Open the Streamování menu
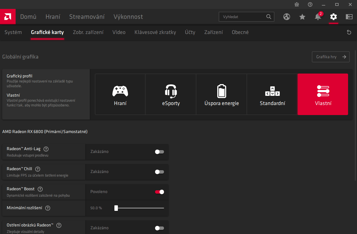357x234 pixels. pyautogui.click(x=87, y=17)
